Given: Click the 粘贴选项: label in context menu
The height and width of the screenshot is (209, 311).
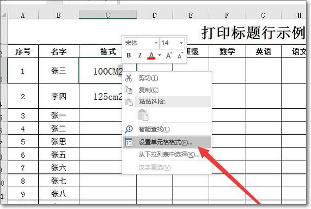Looking at the screenshot, I should [x=152, y=102].
